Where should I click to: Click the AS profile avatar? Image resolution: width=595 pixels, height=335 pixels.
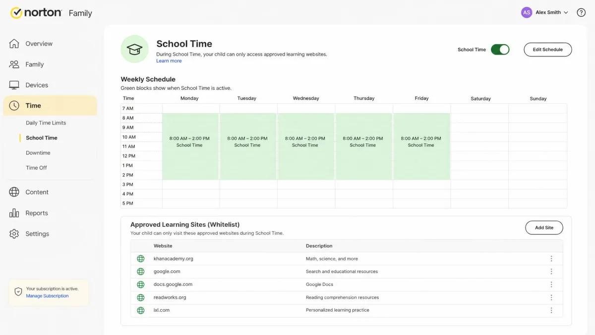pyautogui.click(x=527, y=12)
